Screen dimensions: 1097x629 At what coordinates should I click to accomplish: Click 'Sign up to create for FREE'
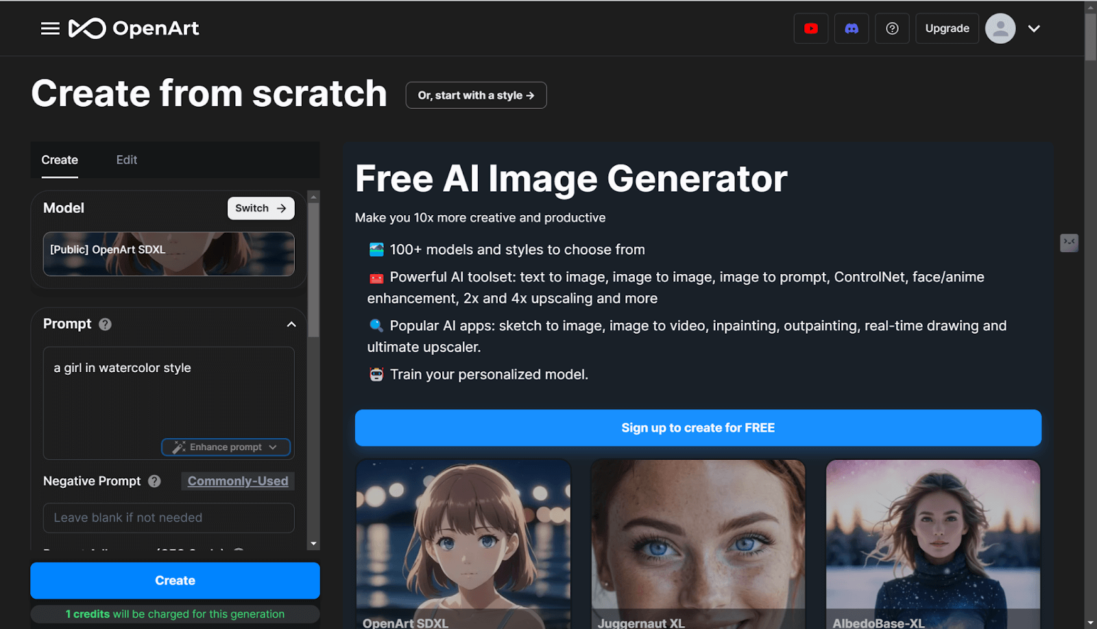[x=698, y=428]
